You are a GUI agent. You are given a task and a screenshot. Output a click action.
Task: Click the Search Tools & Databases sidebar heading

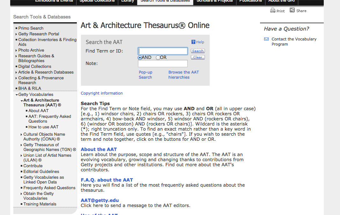pos(42,17)
